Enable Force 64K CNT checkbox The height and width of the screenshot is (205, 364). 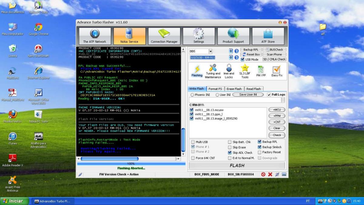(x=193, y=158)
